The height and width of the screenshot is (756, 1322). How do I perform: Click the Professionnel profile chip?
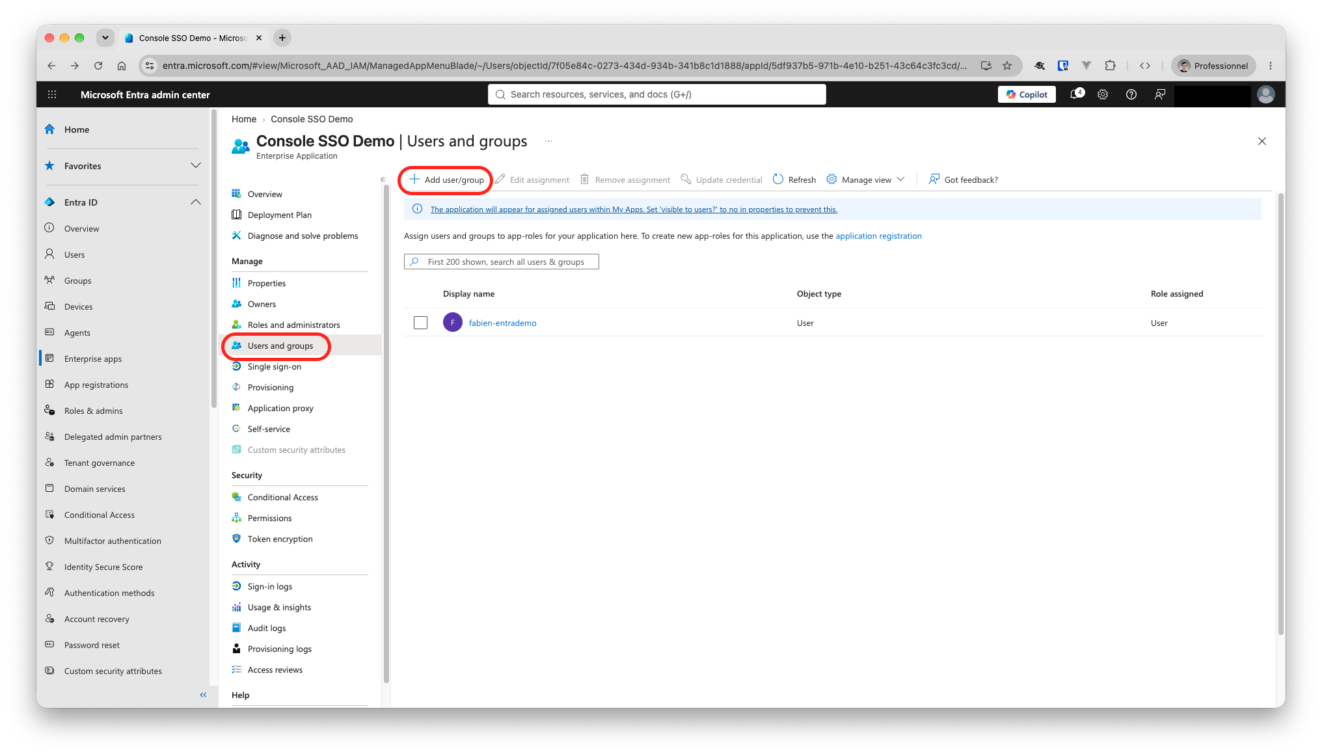(1213, 66)
